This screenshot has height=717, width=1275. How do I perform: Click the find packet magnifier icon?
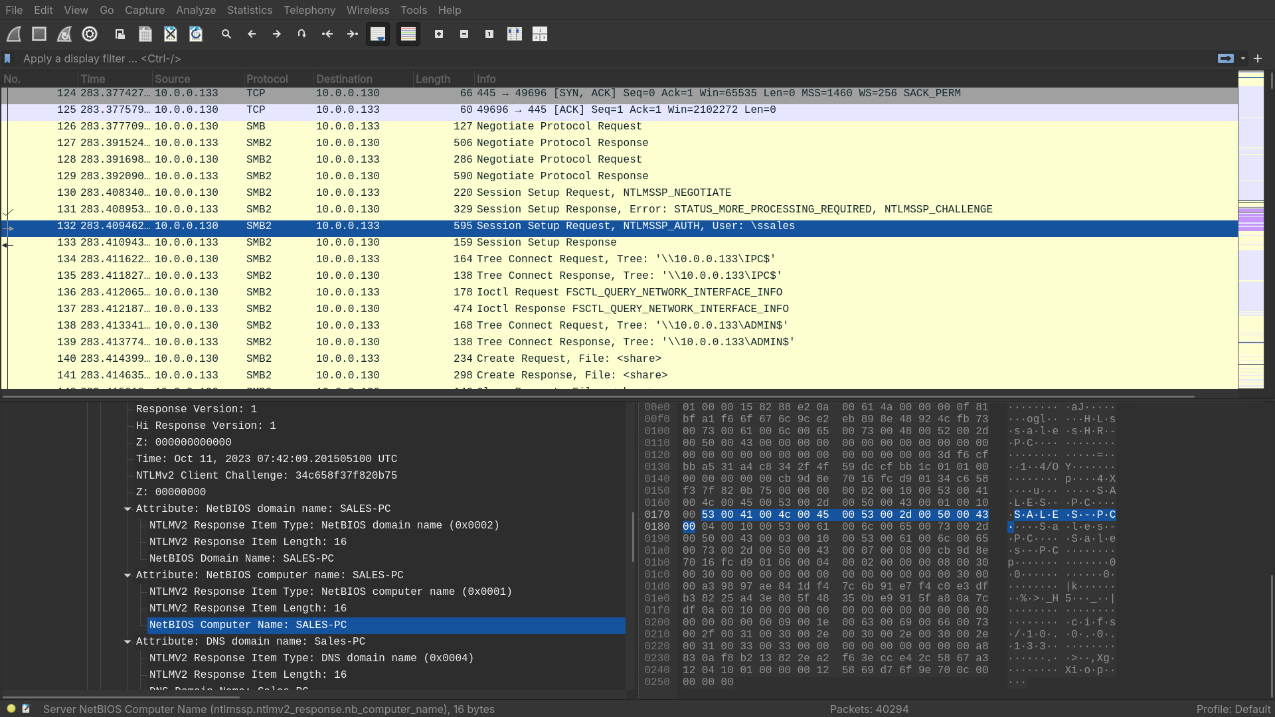(226, 34)
